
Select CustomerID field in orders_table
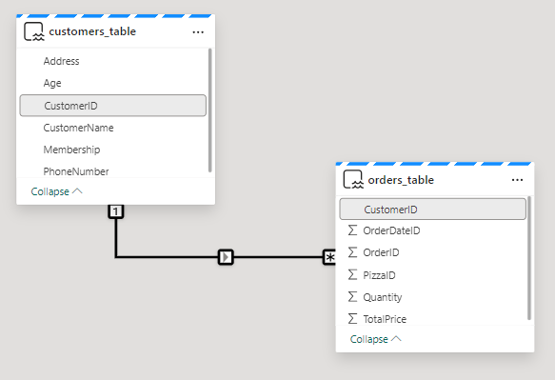[x=432, y=210]
